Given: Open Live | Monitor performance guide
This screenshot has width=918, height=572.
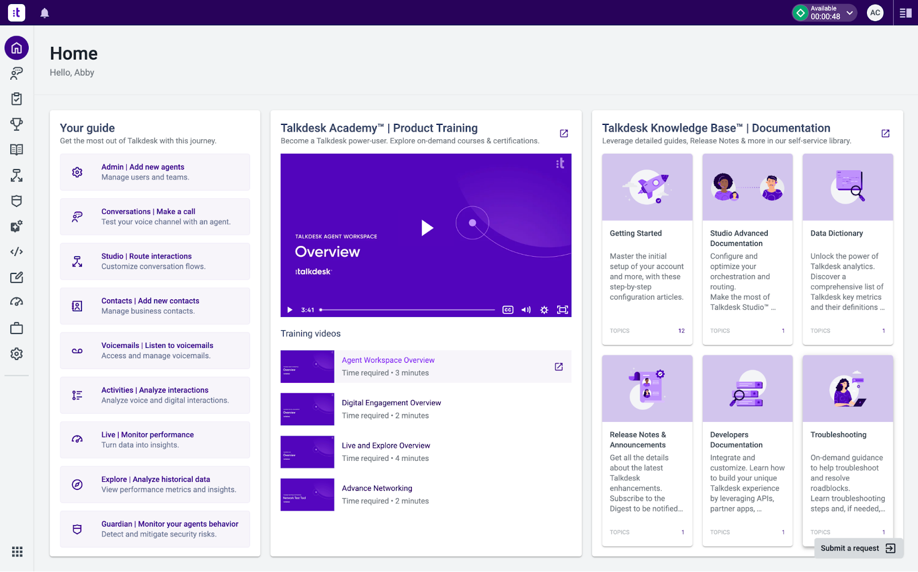Looking at the screenshot, I should tap(155, 440).
